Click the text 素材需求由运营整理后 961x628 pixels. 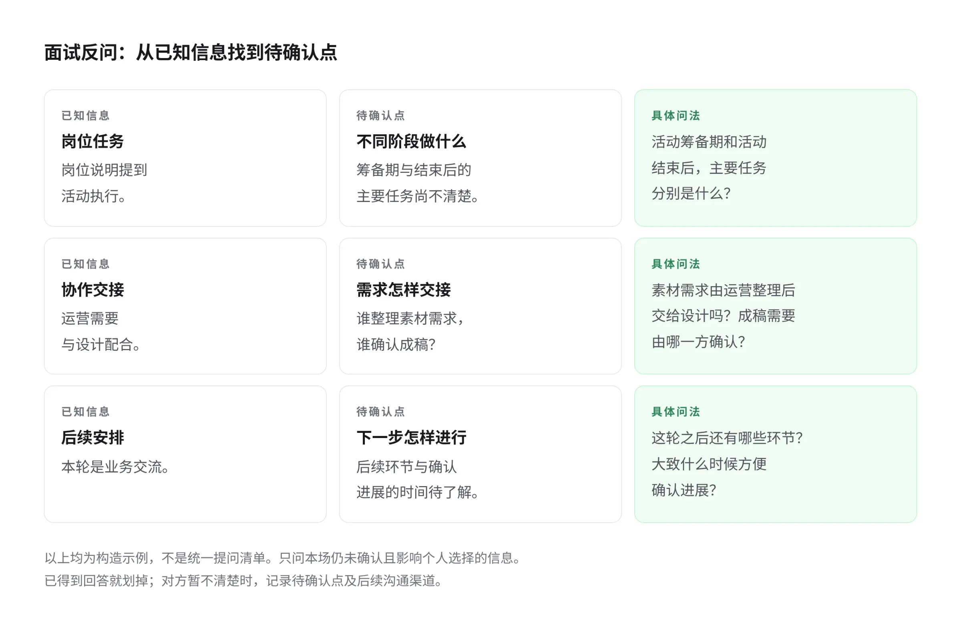(723, 290)
